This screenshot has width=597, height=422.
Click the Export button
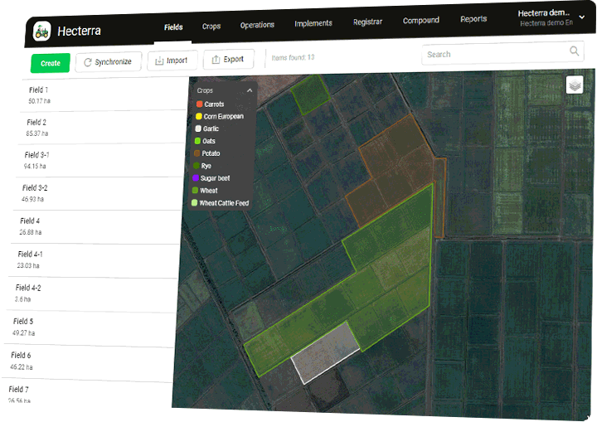click(228, 60)
